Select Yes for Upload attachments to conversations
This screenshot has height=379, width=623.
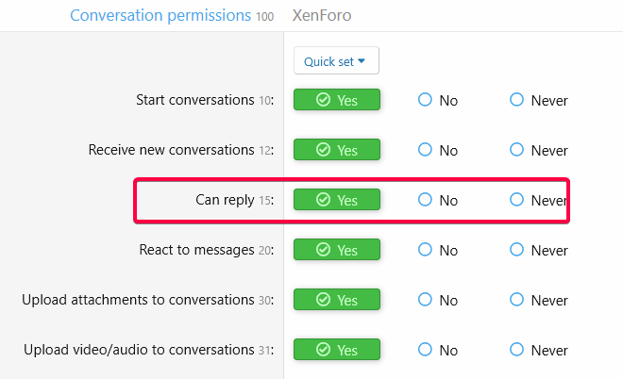click(x=337, y=300)
